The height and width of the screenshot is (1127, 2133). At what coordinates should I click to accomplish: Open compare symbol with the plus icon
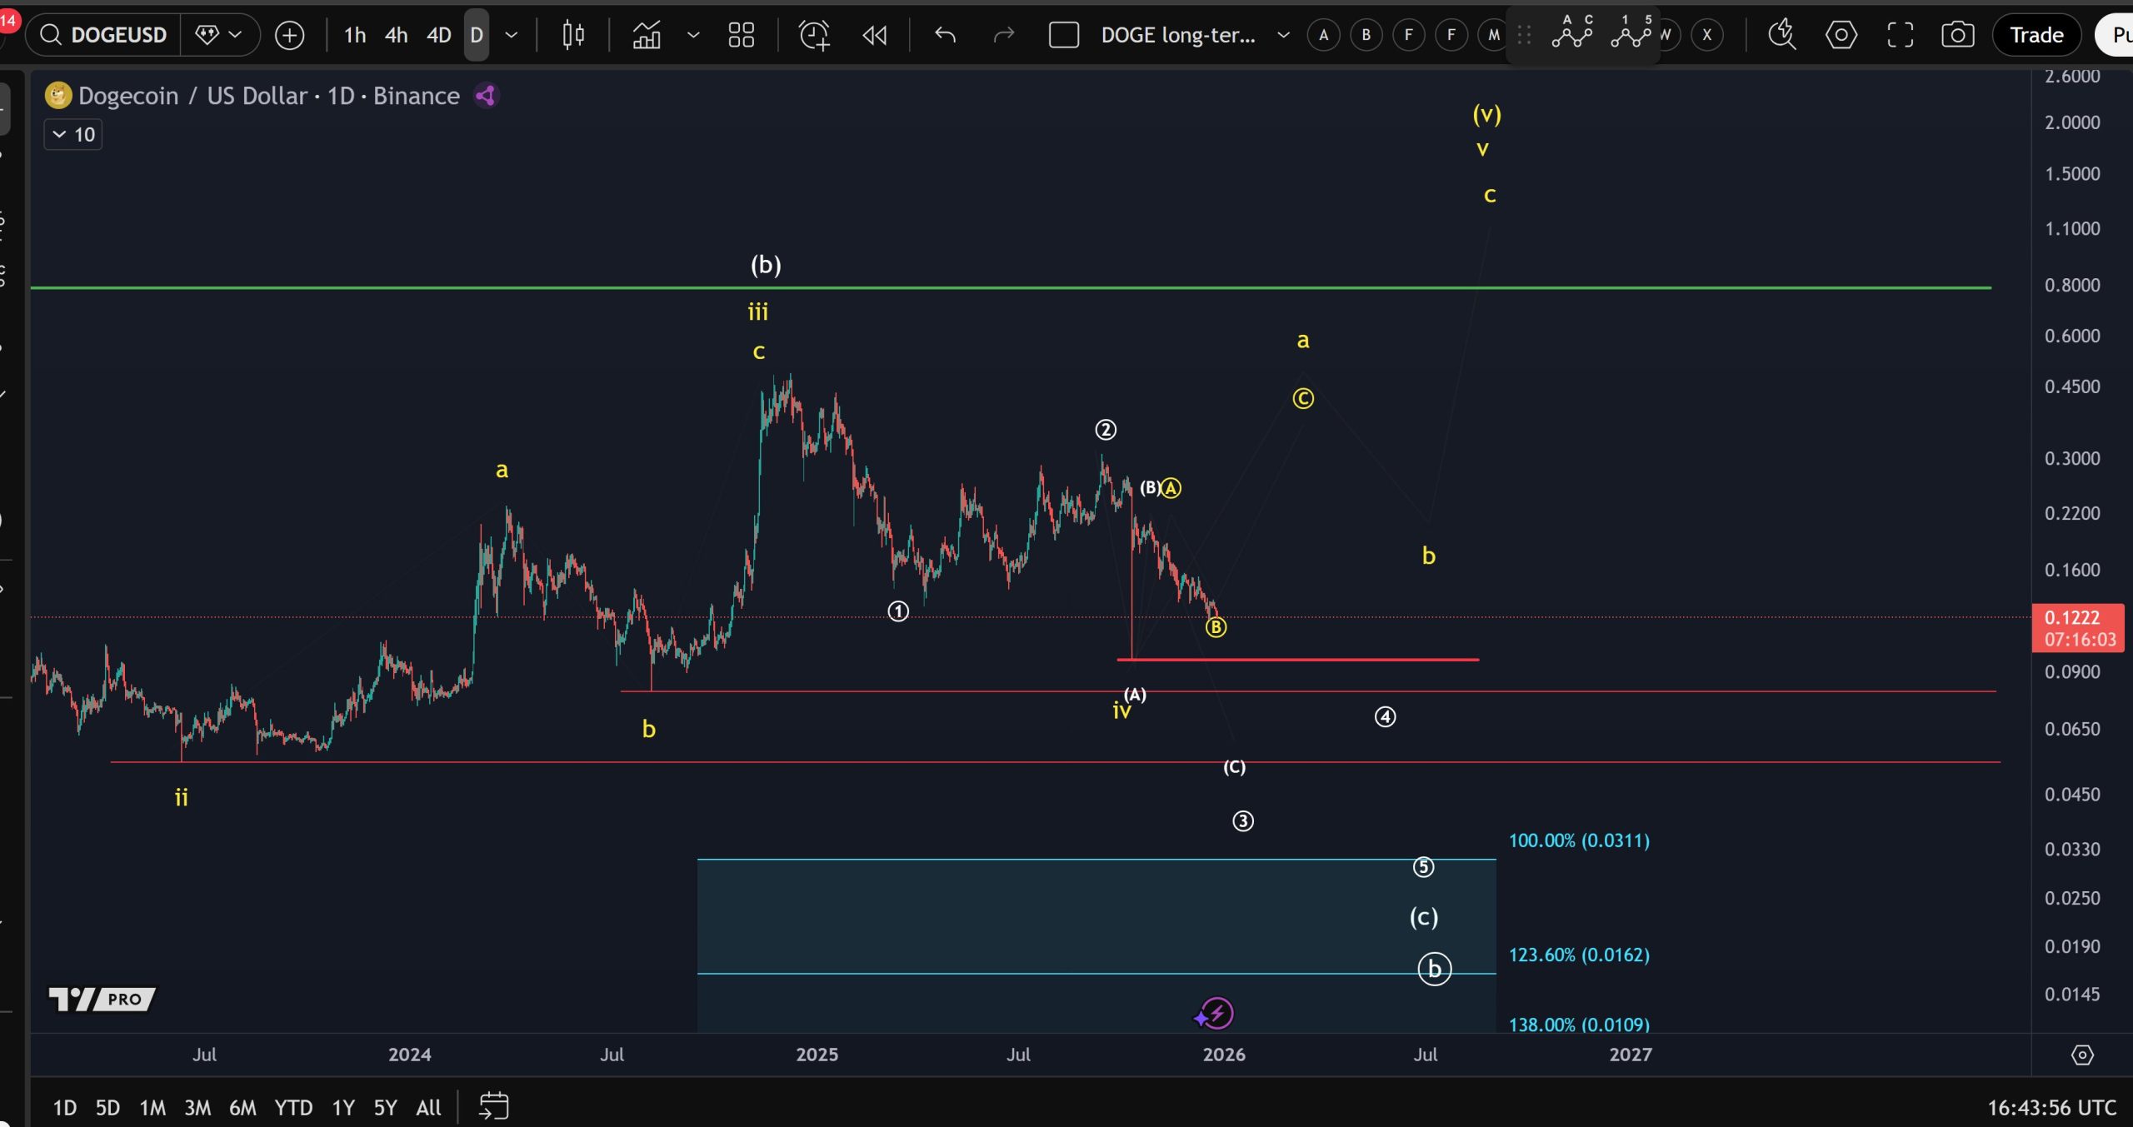click(290, 35)
